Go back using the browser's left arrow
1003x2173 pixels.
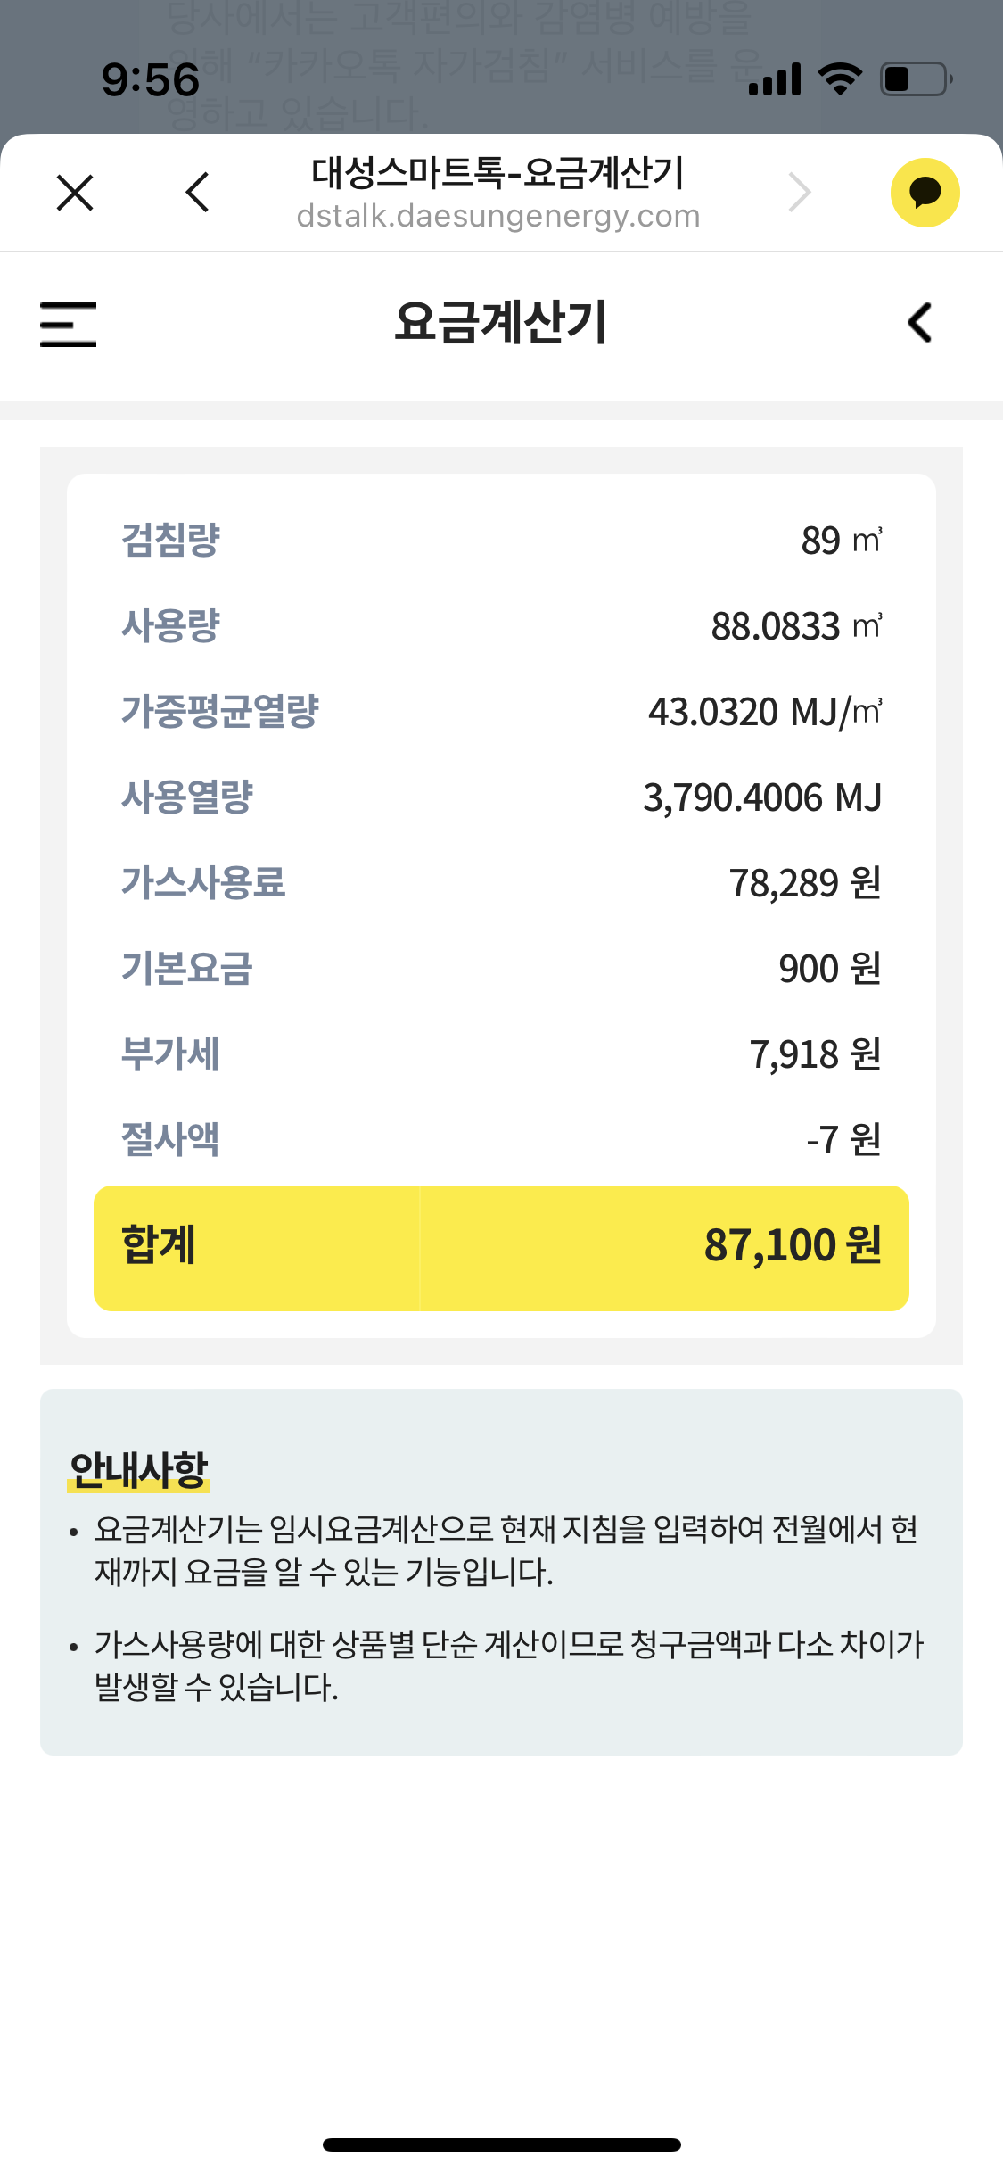point(198,193)
